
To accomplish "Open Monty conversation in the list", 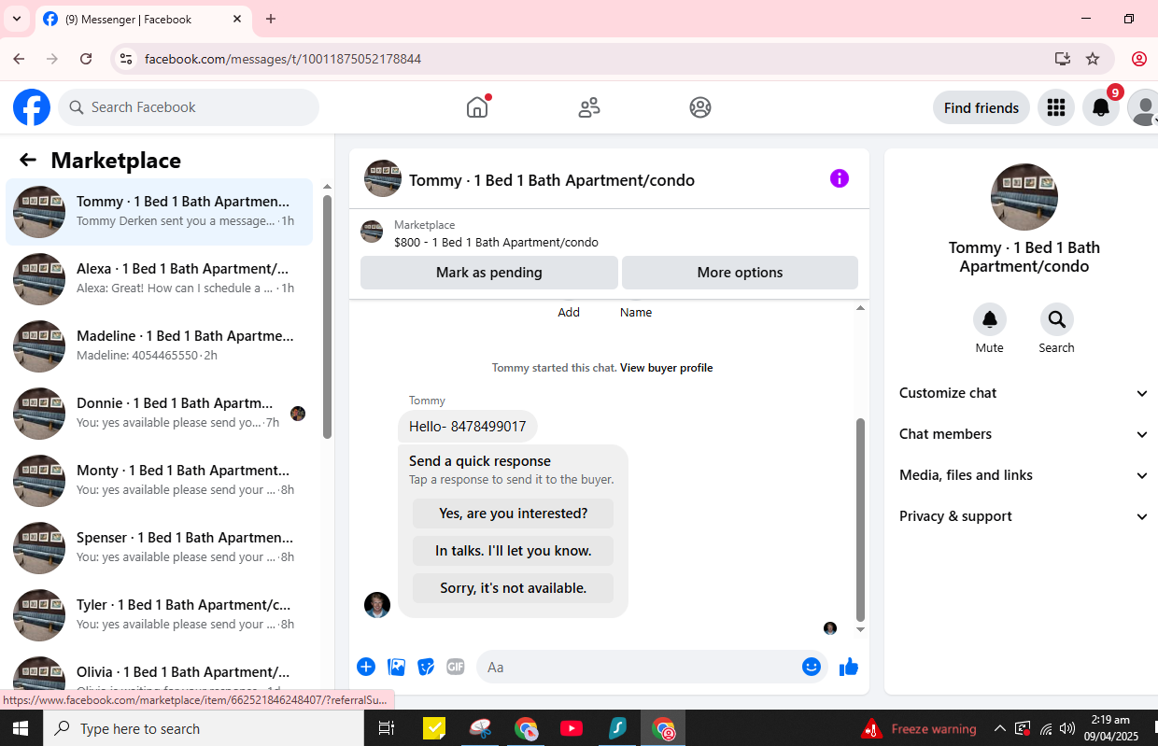I will pos(160,481).
